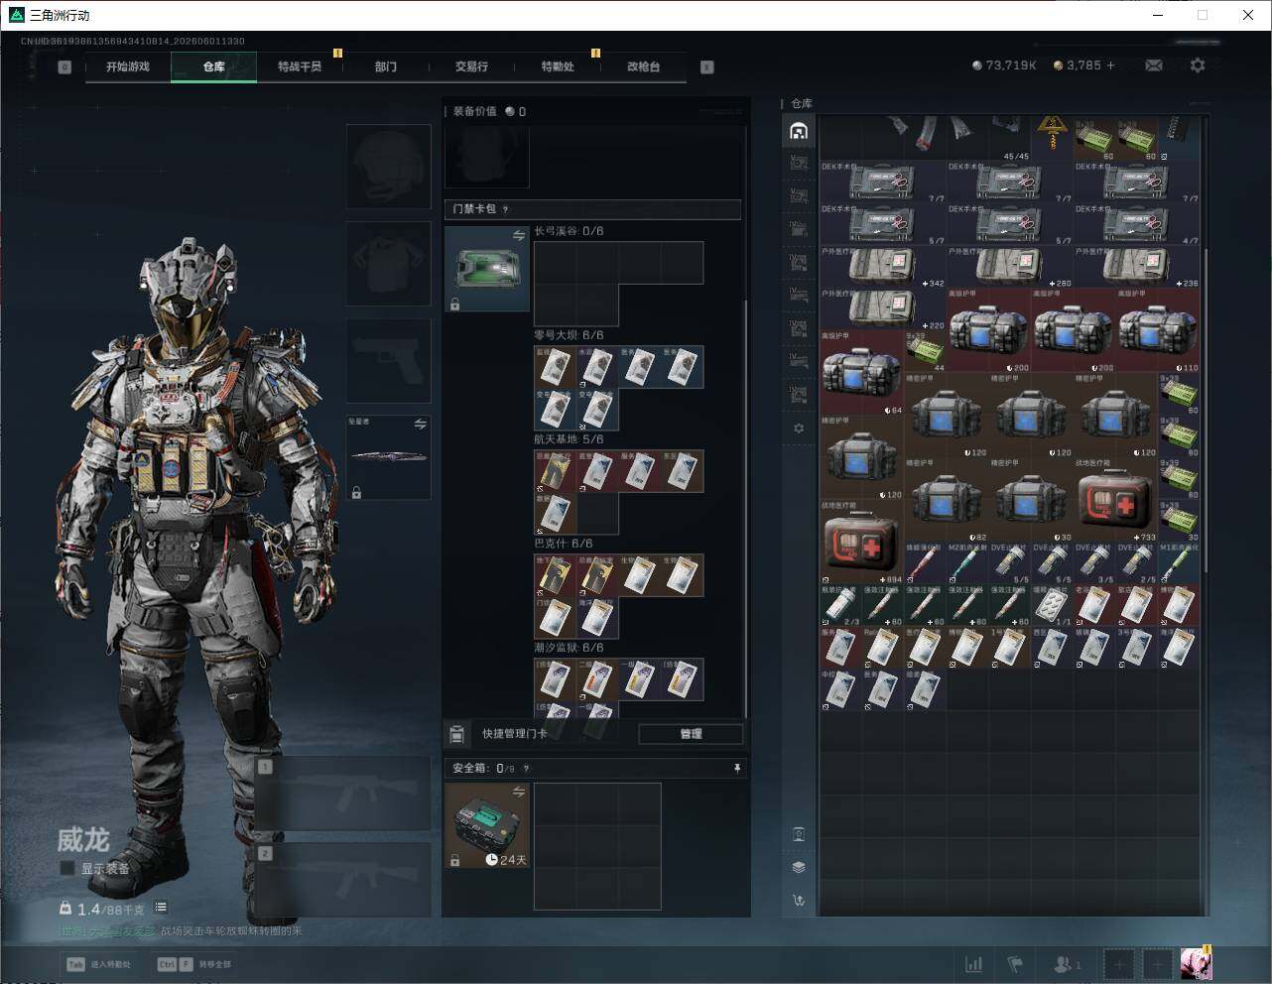The image size is (1272, 984).
Task: Click the first keycard under 巴克什 6/6
Action: pos(555,575)
